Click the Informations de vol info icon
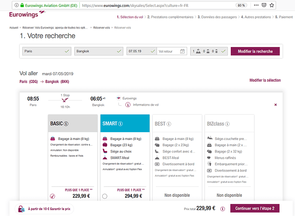Image resolution: width=295 pixels, height=216 pixels. pyautogui.click(x=128, y=105)
